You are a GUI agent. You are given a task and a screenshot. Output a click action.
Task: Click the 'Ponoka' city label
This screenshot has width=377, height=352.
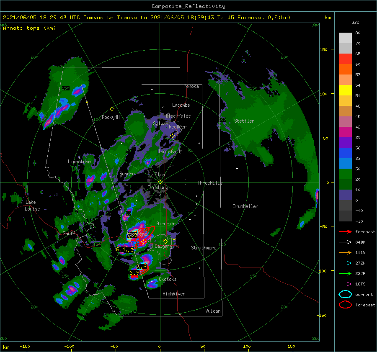(191, 86)
